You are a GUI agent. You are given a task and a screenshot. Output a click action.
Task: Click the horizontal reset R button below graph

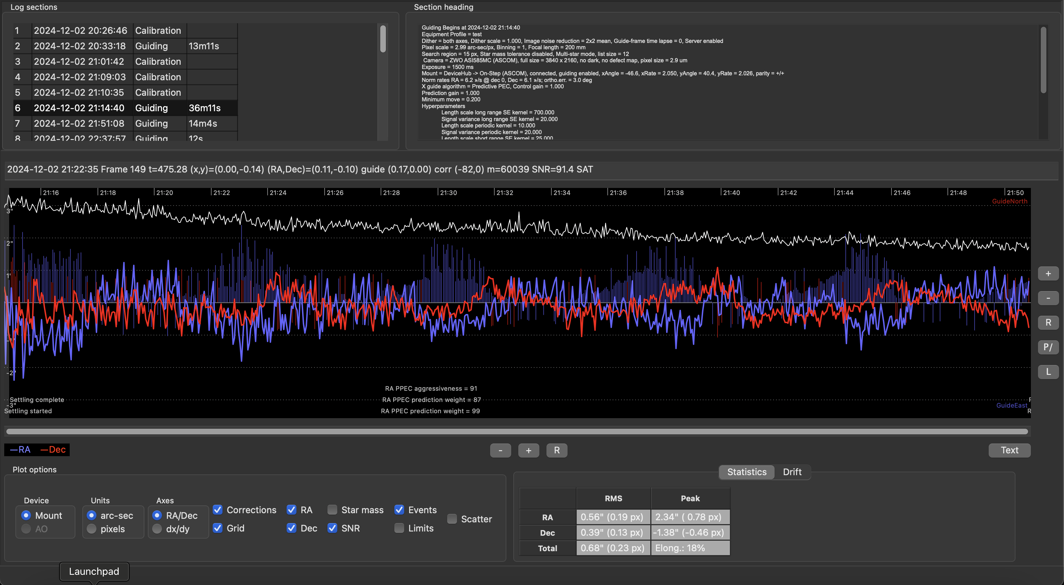coord(556,451)
